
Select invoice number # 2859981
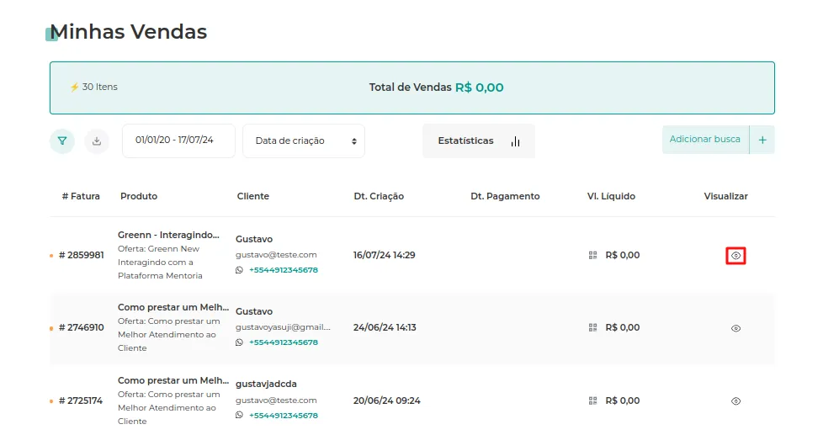point(82,255)
